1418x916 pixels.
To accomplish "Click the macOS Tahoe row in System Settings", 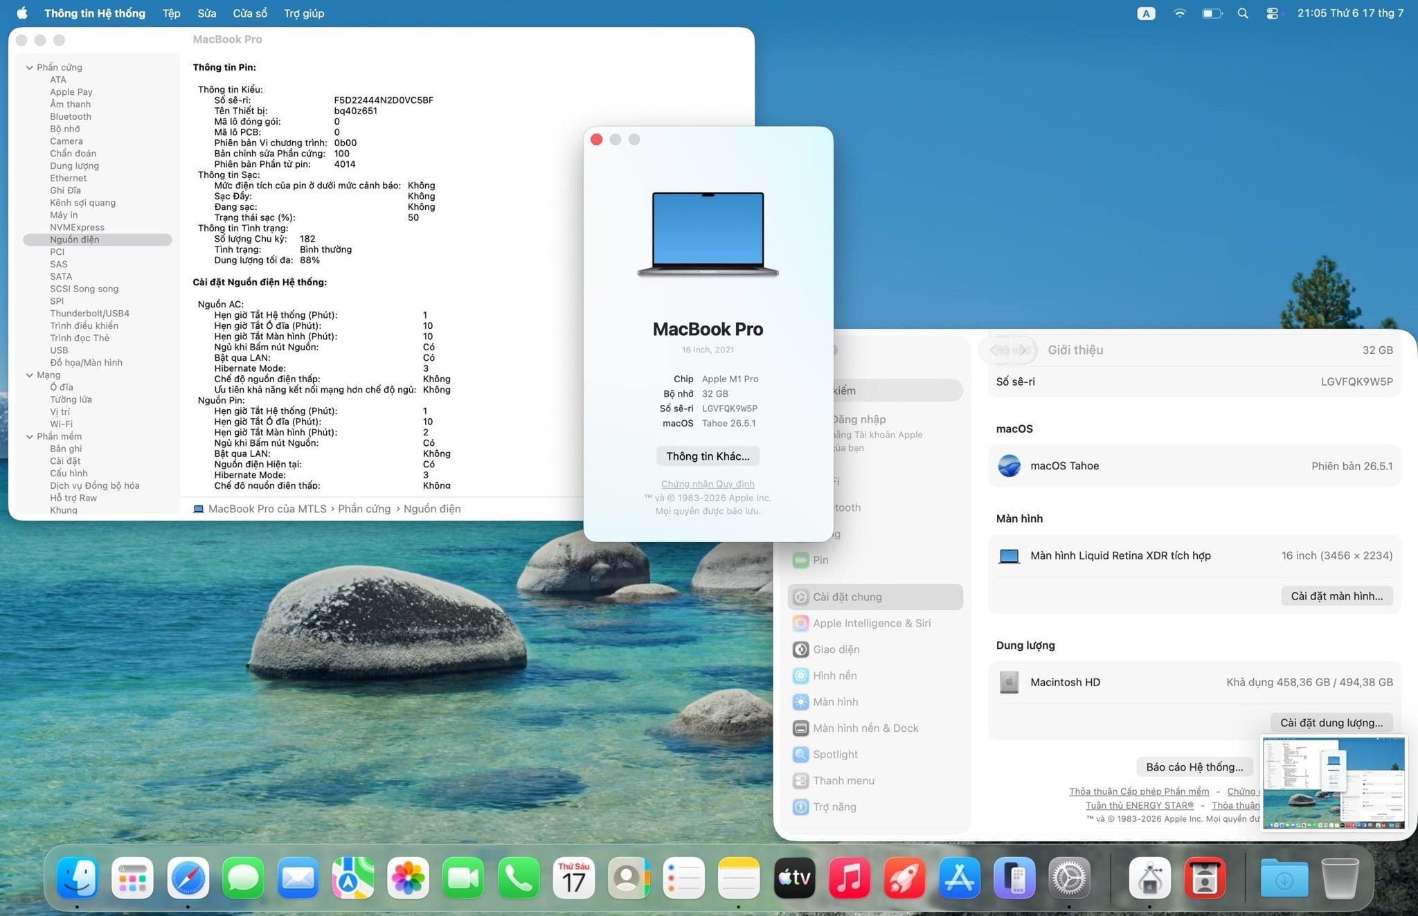I will 1194,466.
